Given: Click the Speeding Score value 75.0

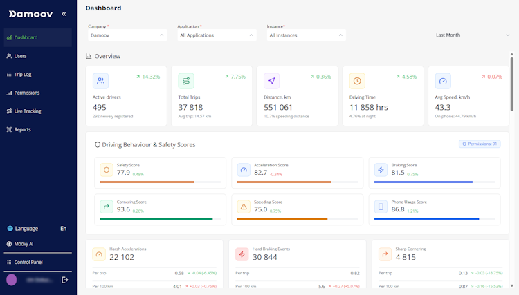Looking at the screenshot, I should click(260, 209).
